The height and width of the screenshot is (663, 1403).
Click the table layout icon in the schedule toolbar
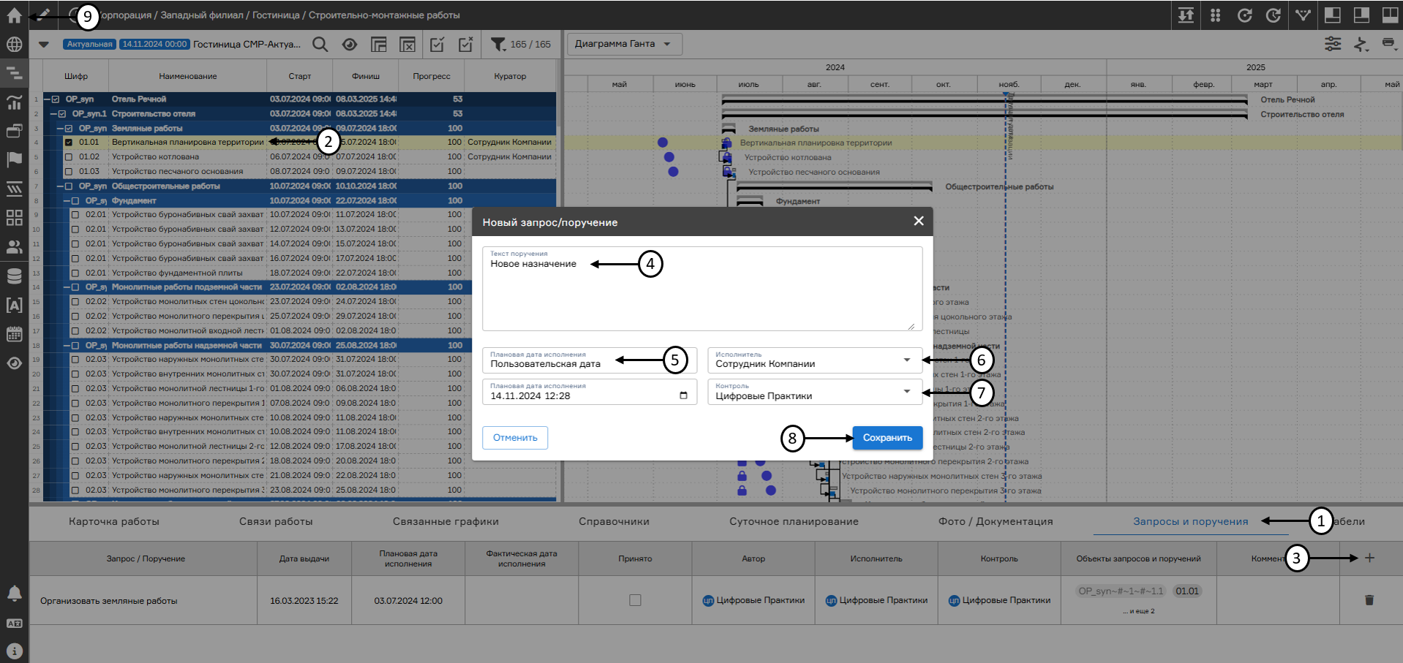click(x=378, y=45)
